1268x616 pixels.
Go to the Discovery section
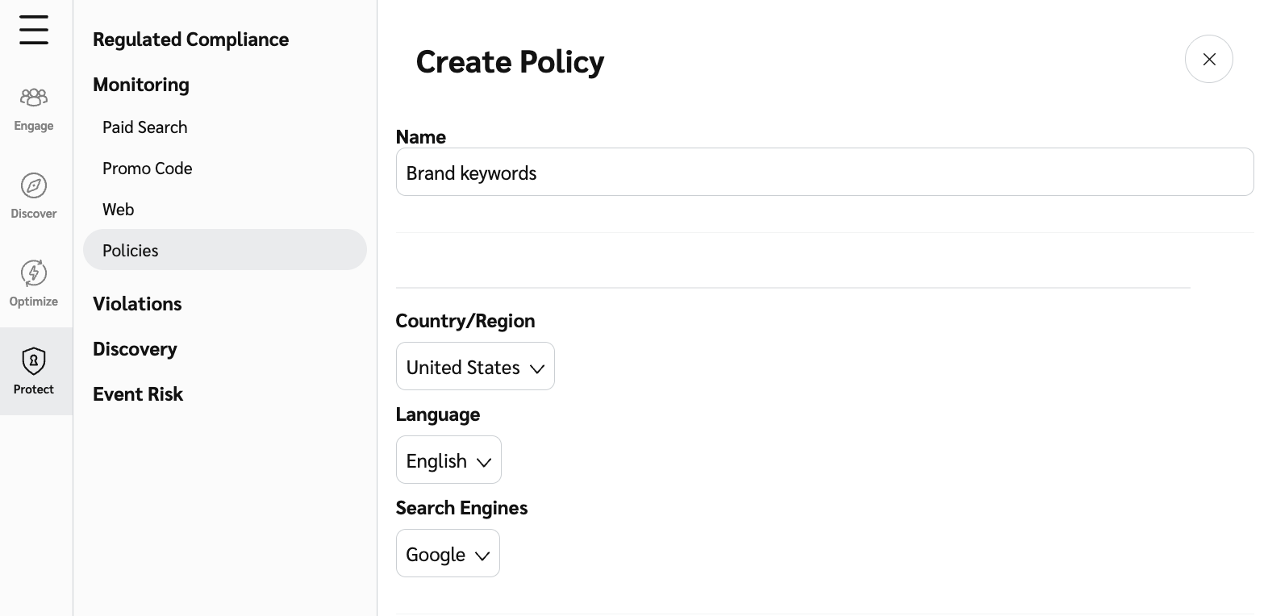pos(135,349)
